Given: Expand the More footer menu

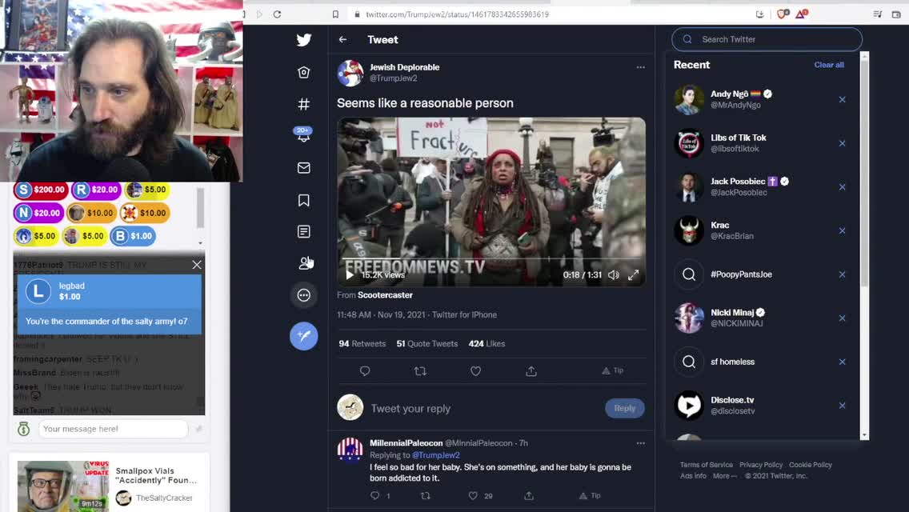Looking at the screenshot, I should tap(725, 476).
